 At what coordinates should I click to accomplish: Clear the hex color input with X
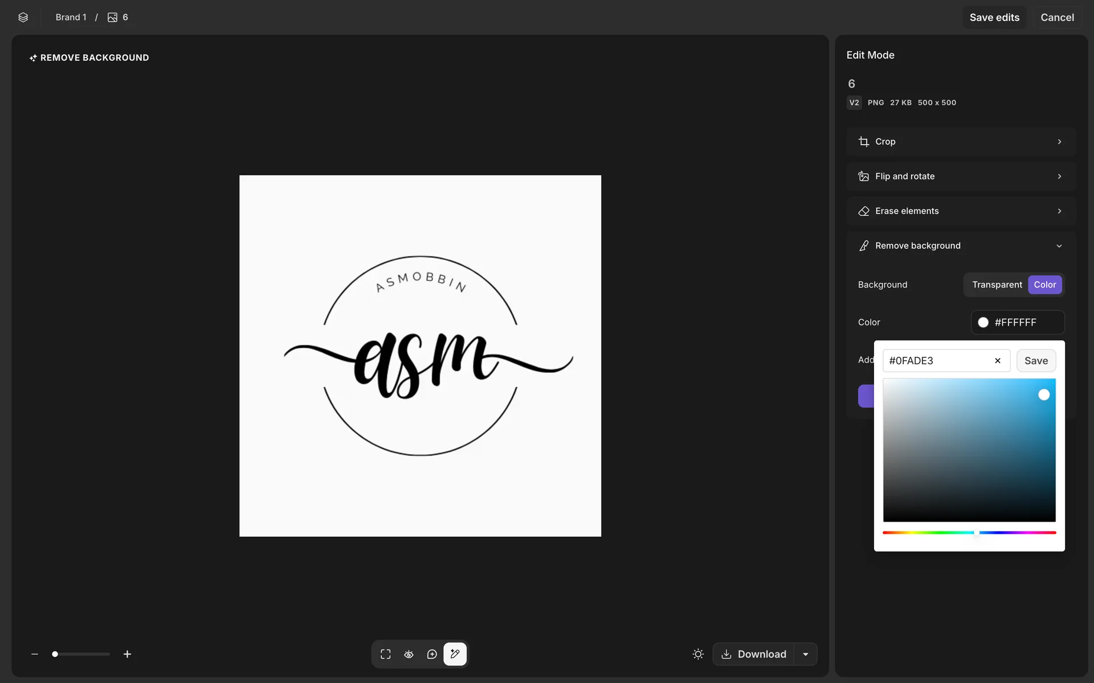[x=997, y=361]
